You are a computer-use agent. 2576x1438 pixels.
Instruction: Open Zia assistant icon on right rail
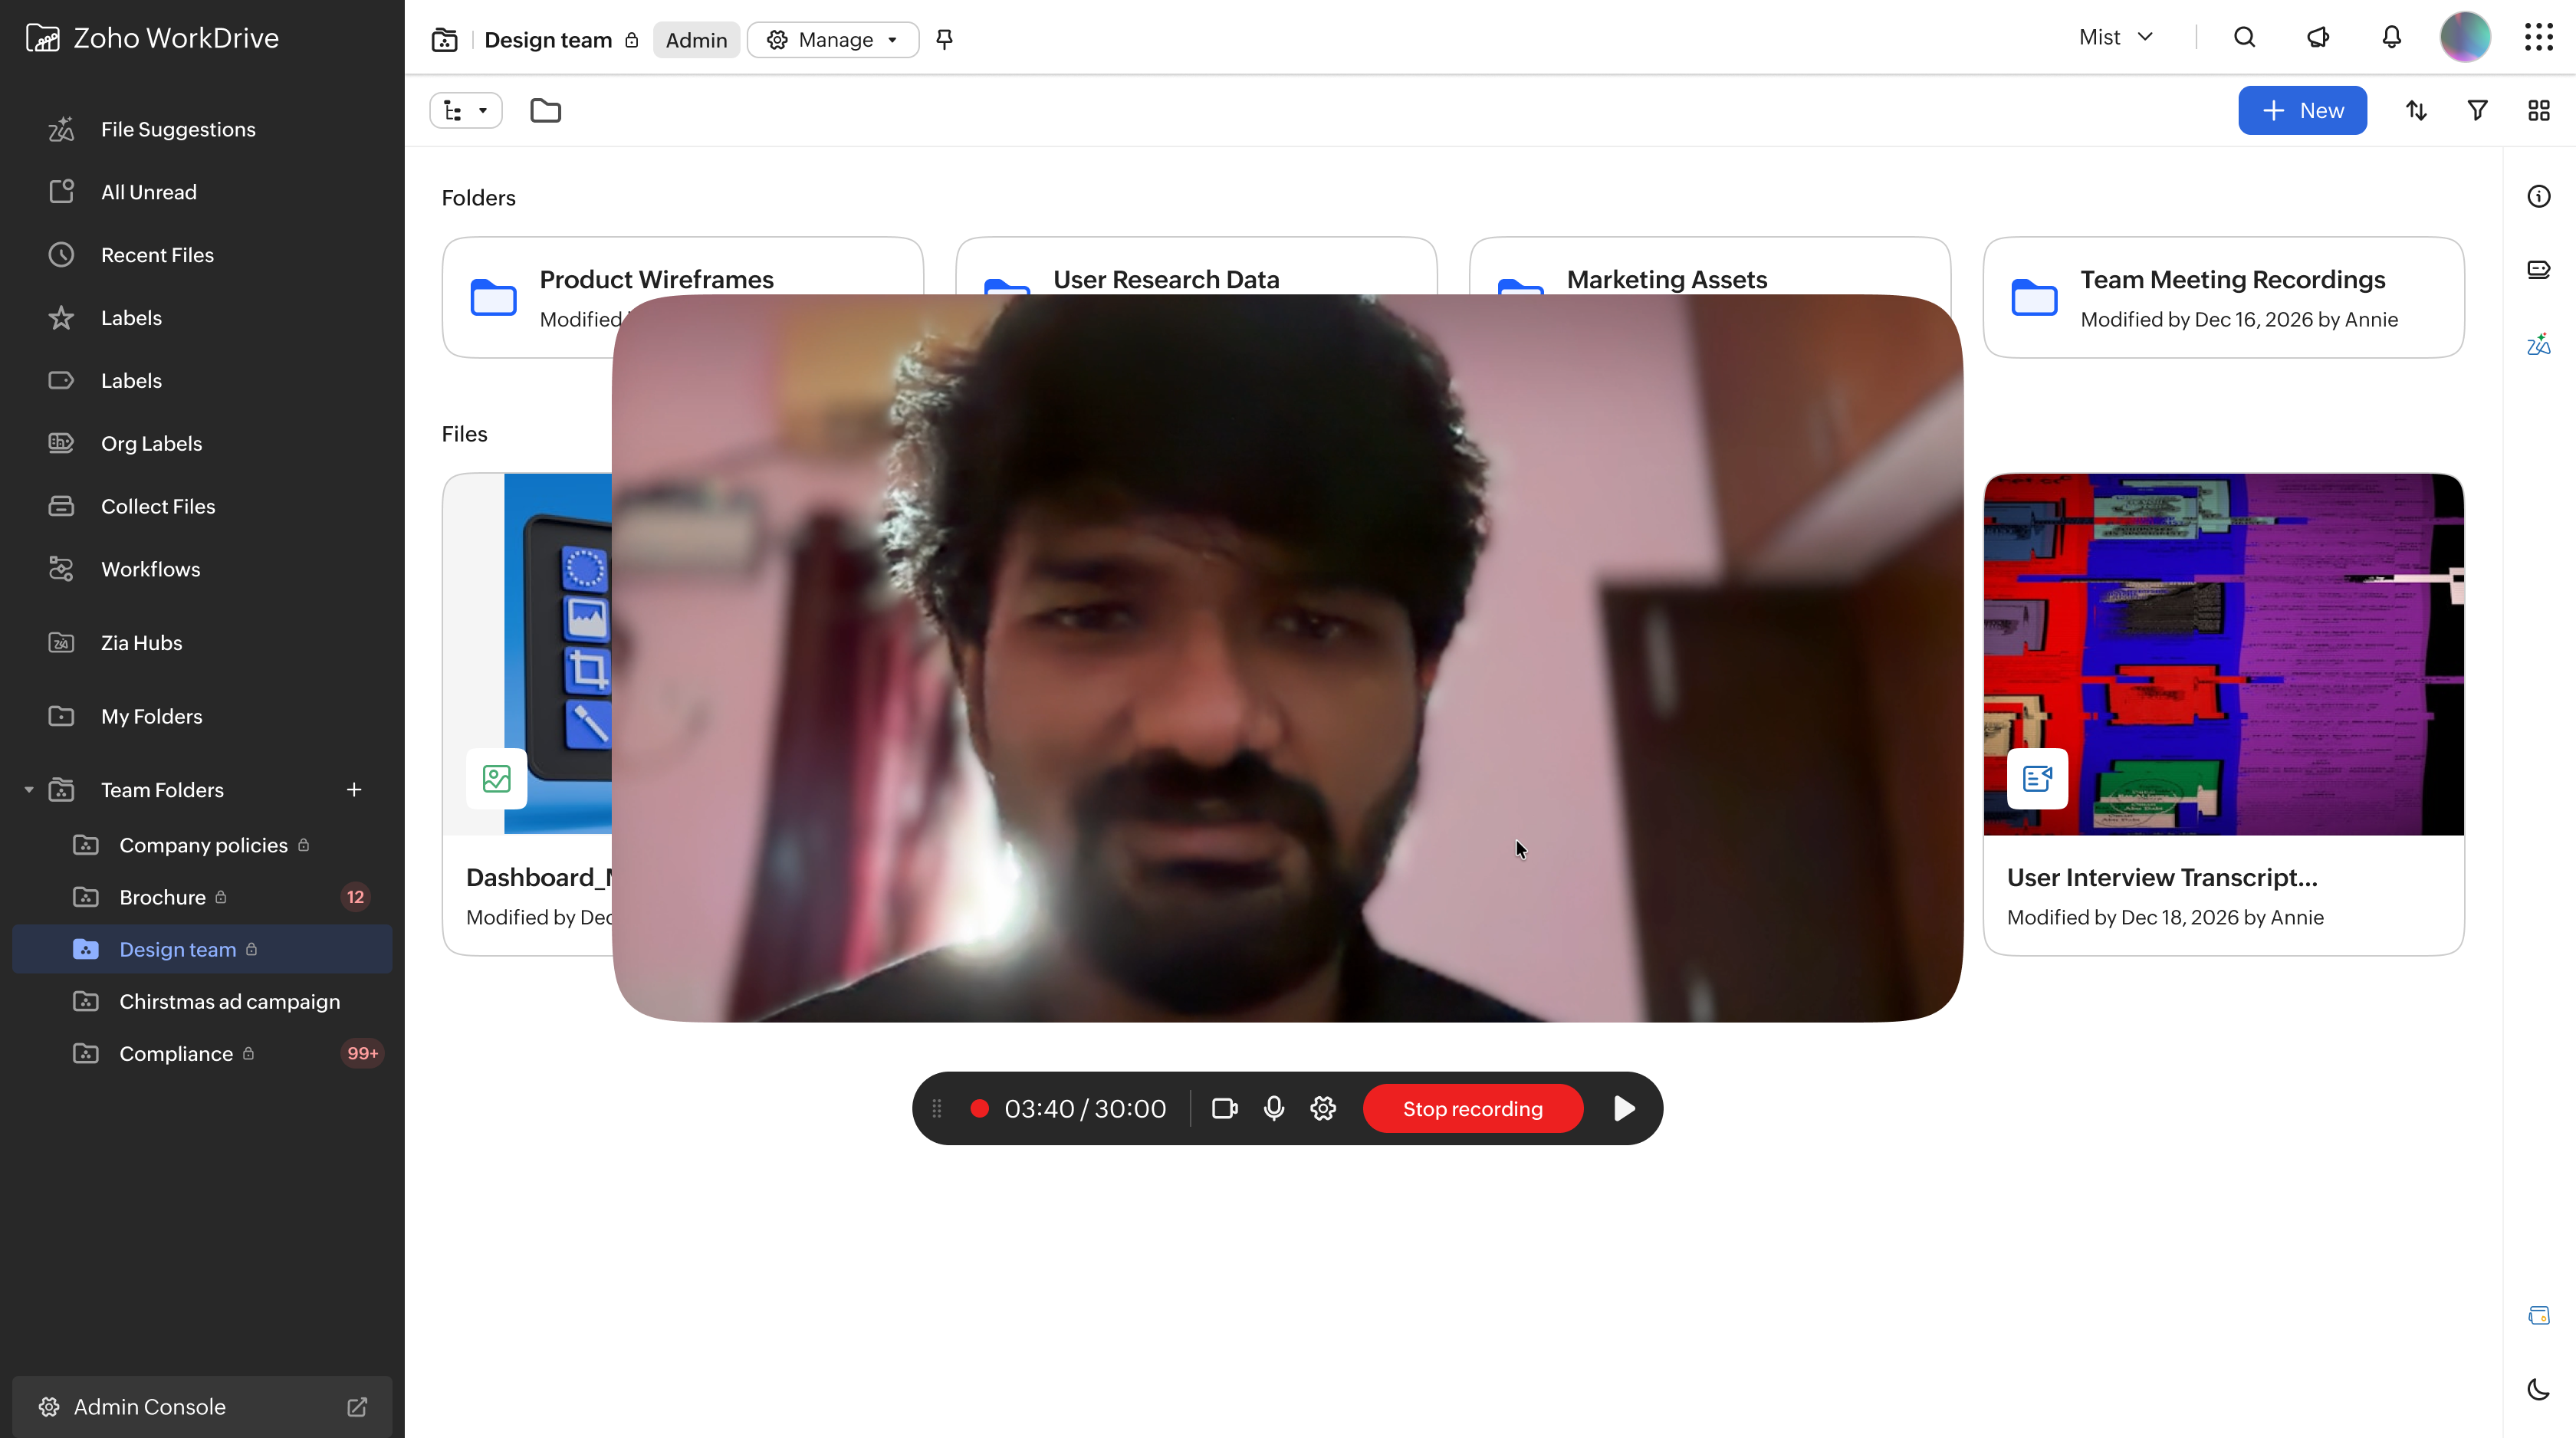point(2539,344)
